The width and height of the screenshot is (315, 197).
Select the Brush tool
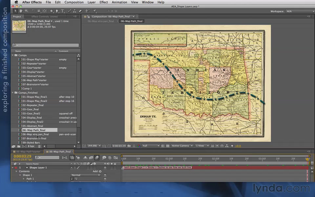(x=70, y=11)
